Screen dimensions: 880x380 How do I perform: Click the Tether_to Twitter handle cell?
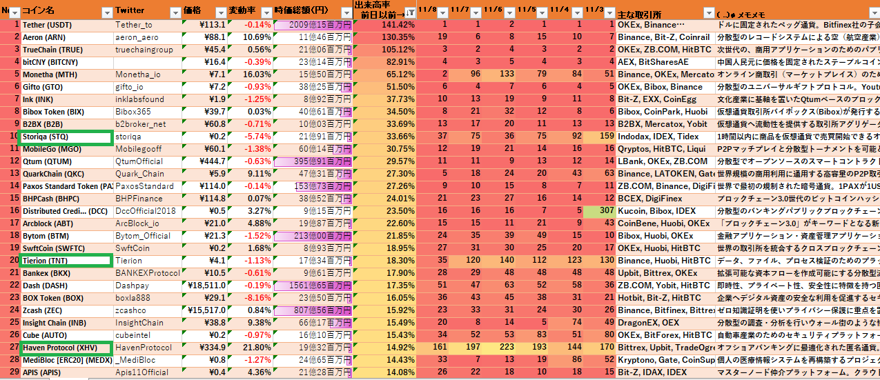pos(147,25)
